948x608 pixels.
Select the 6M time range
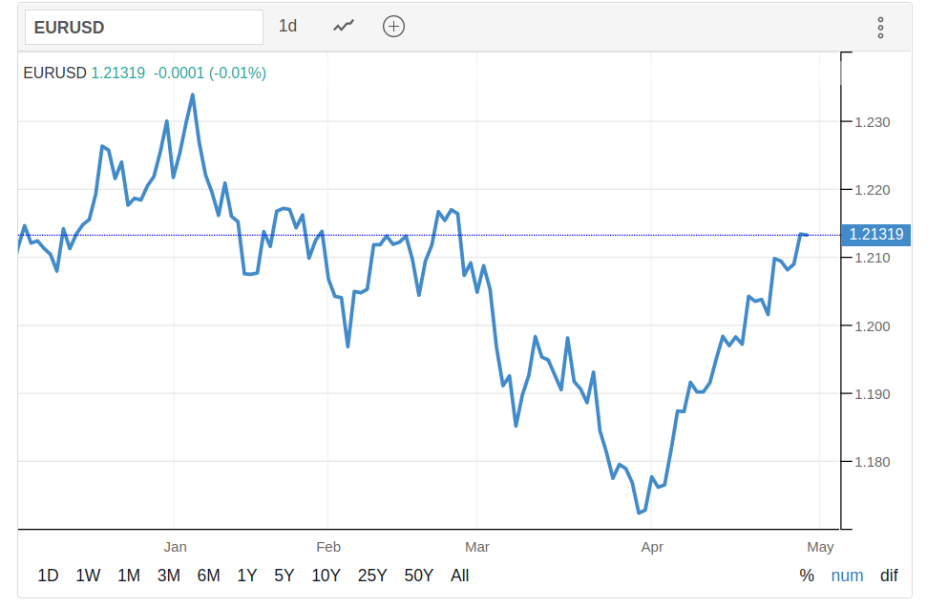coord(208,576)
